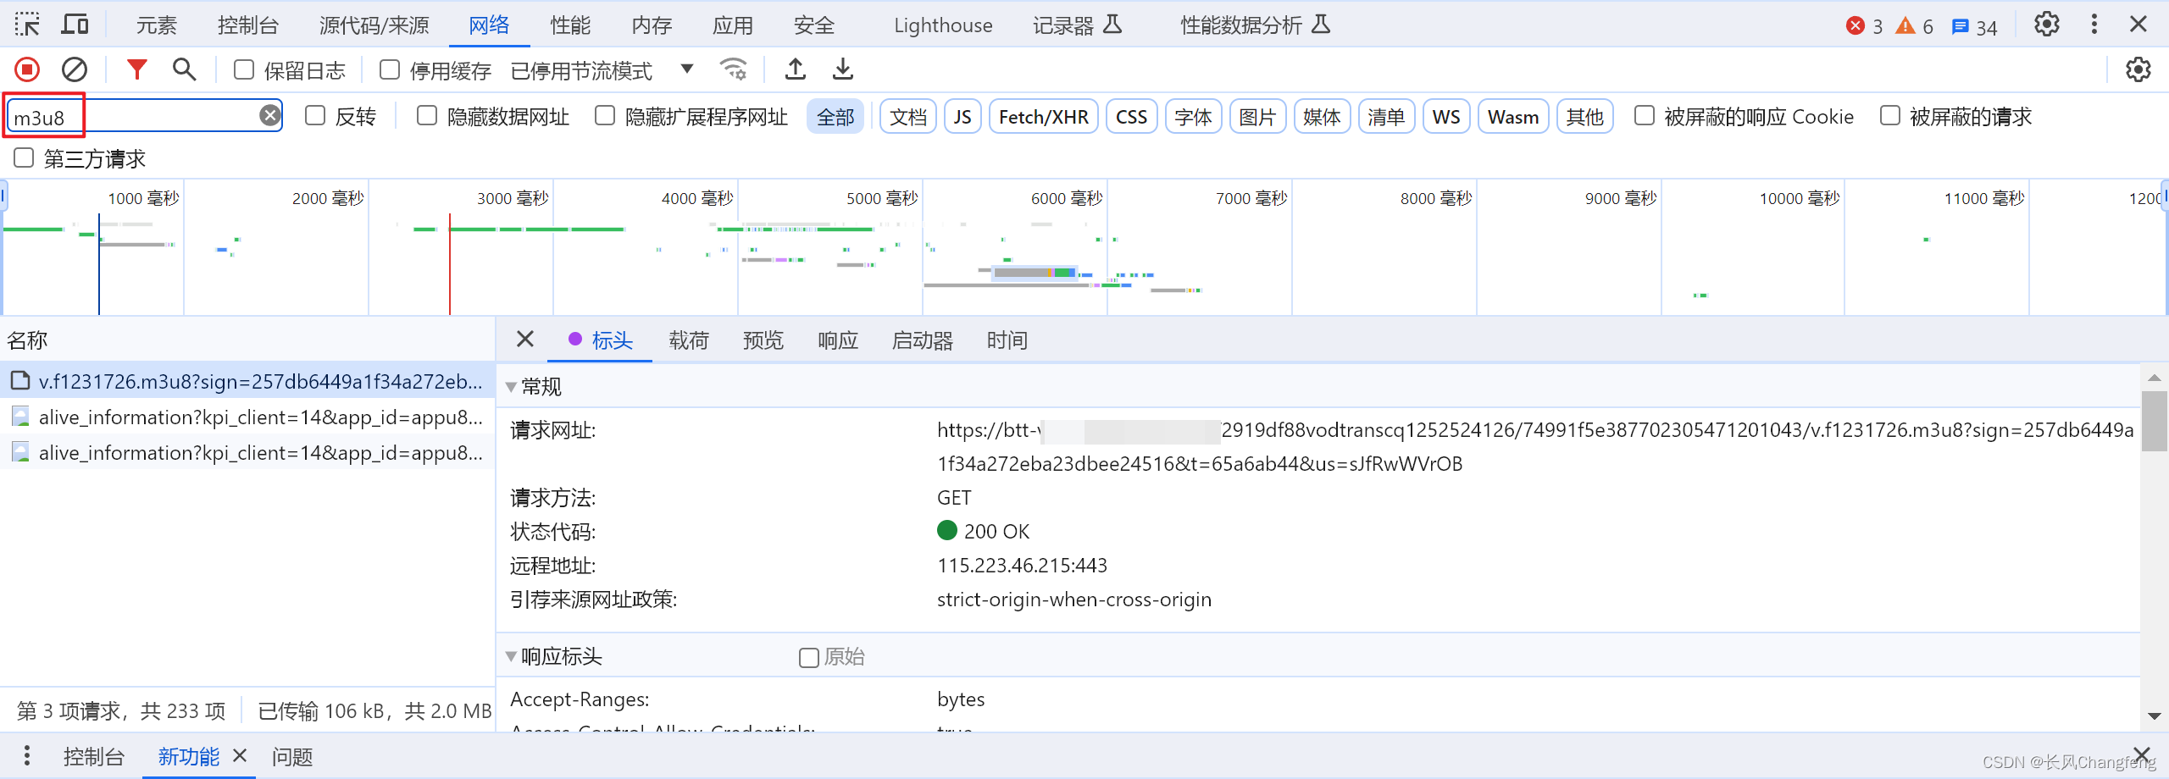Open the throttling mode dropdown
The image size is (2169, 779).
click(x=686, y=70)
